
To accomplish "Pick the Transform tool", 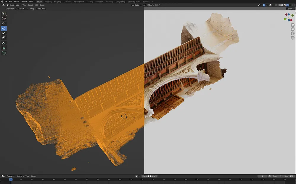I will pos(4,38).
